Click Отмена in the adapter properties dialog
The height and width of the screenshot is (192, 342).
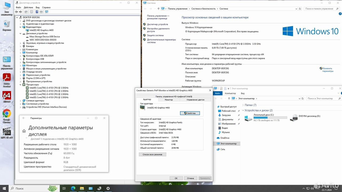pos(191,178)
